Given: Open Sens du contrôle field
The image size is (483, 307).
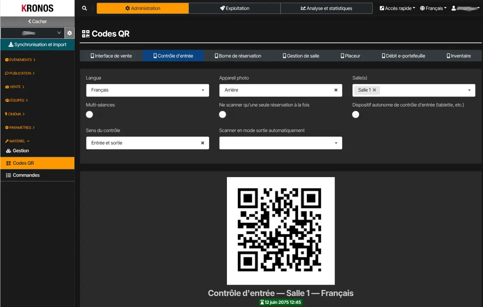Looking at the screenshot, I should pyautogui.click(x=148, y=143).
